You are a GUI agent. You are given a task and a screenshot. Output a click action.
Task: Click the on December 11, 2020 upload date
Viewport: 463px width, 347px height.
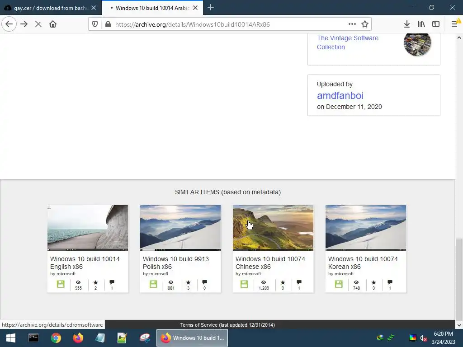point(350,107)
